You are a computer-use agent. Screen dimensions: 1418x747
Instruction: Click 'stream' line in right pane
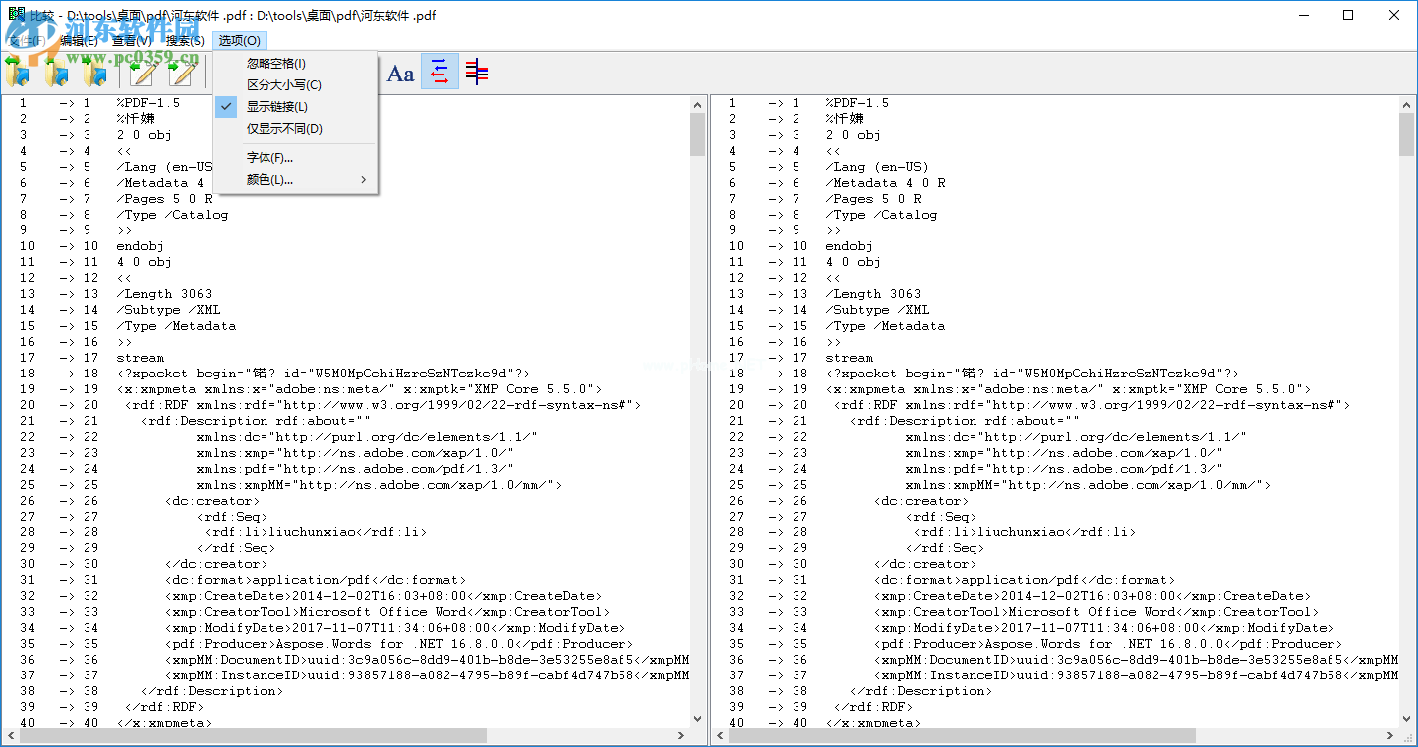[x=849, y=358]
